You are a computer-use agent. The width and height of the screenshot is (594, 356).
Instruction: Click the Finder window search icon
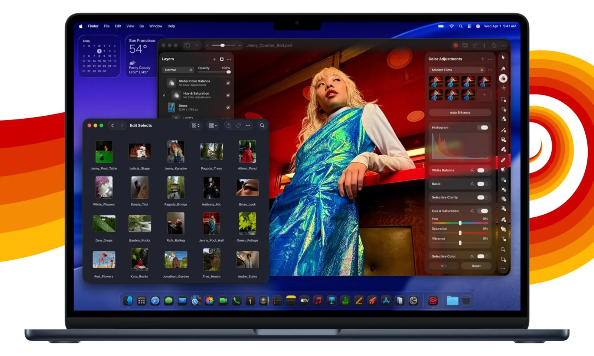262,126
